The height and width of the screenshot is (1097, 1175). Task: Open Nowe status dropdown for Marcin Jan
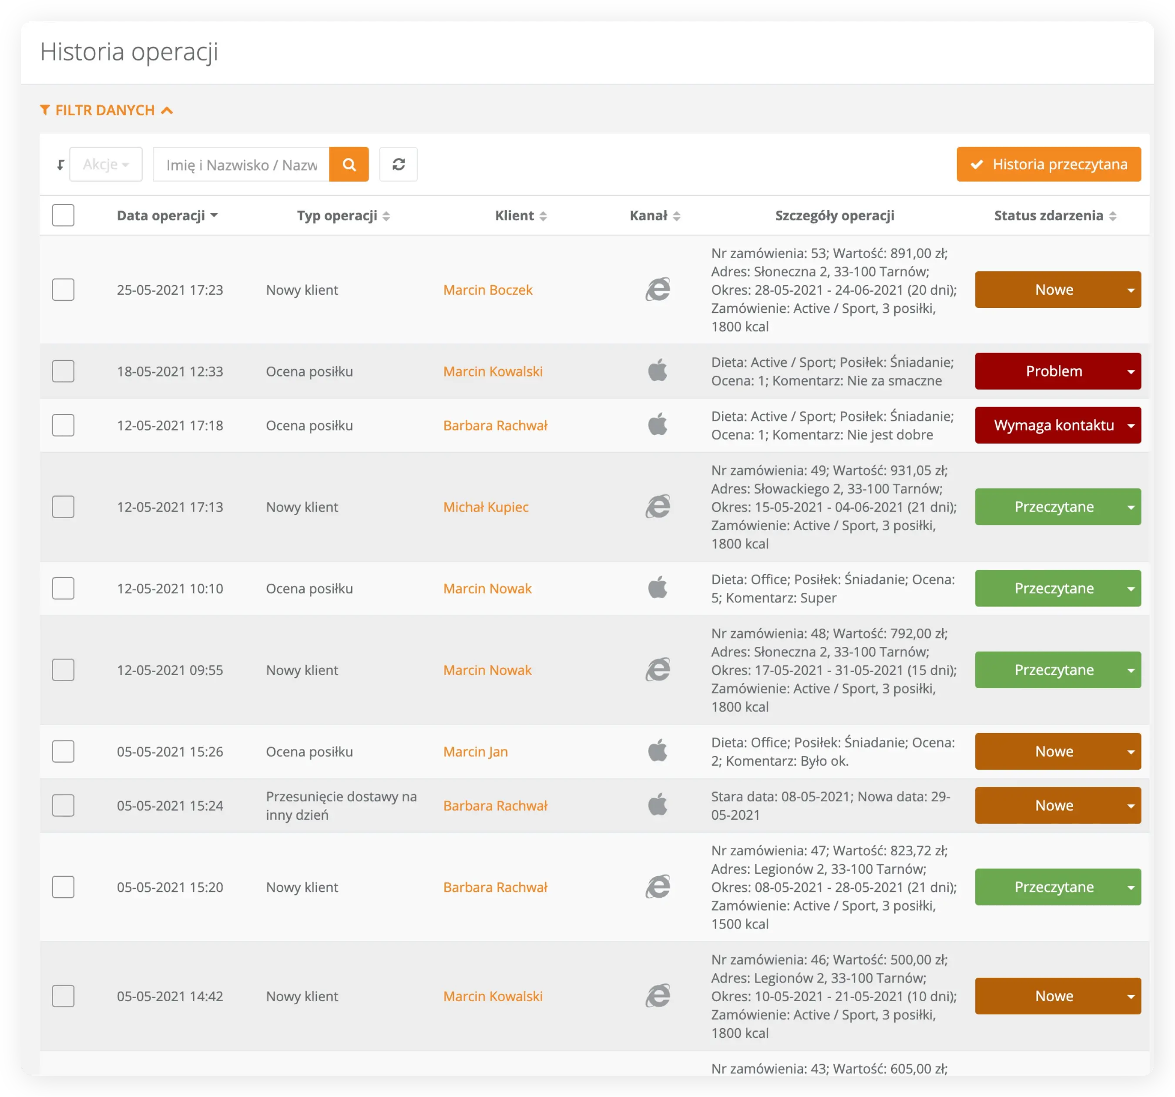[x=1057, y=752]
